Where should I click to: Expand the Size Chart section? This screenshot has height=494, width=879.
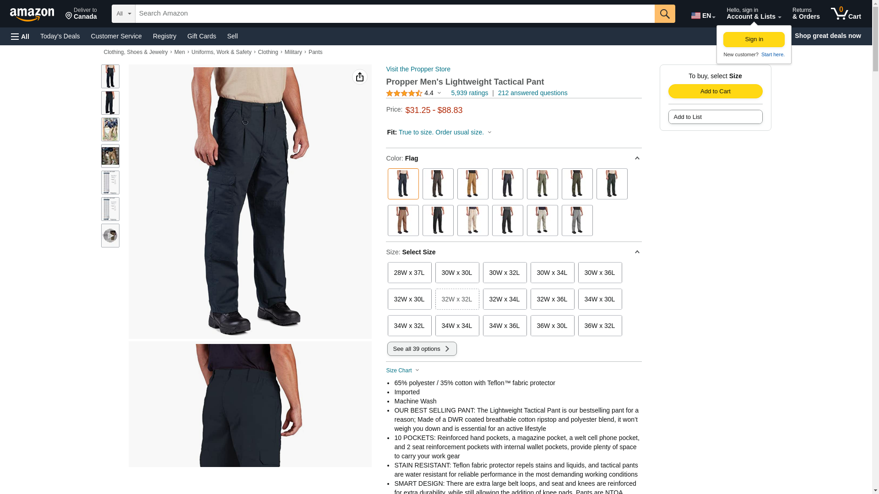coord(403,370)
